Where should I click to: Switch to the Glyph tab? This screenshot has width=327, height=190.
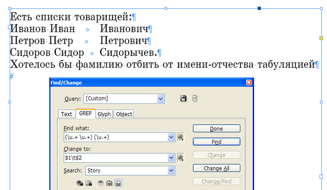pyautogui.click(x=104, y=114)
